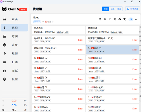Select the 1x-日本A01 proxy node
The width and height of the screenshot is (141, 112).
coord(113,99)
